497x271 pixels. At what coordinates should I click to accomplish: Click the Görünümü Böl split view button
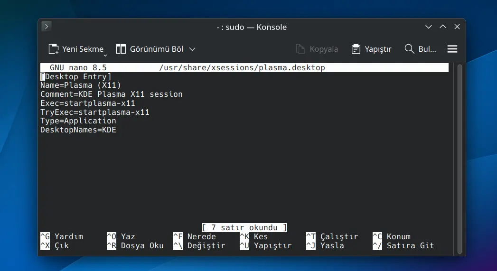point(150,49)
